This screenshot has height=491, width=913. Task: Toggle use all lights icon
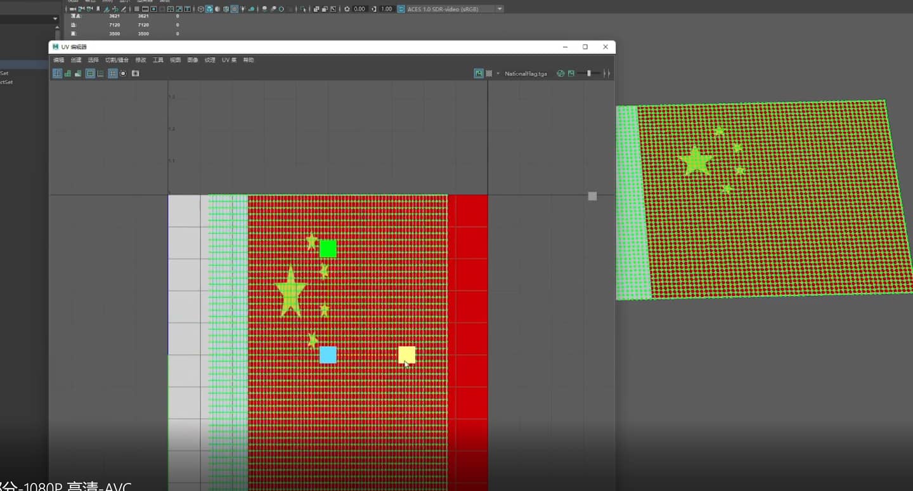(243, 9)
